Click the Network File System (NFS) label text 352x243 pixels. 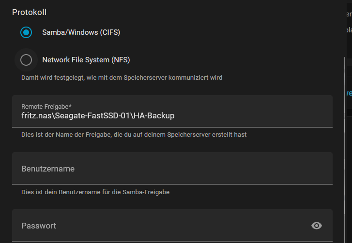(86, 60)
